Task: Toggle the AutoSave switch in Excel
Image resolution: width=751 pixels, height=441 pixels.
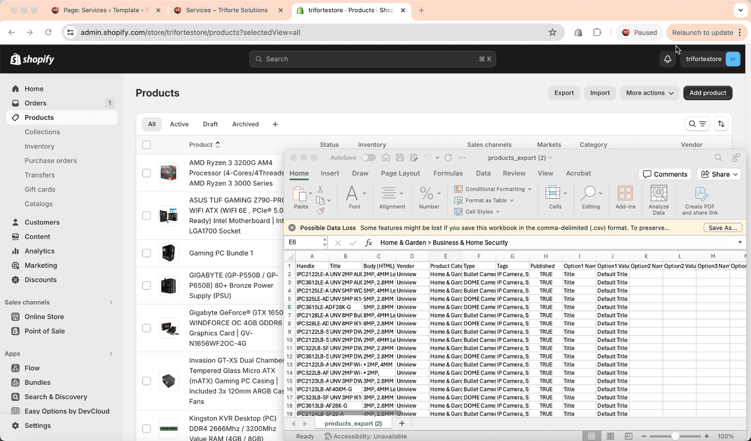Action: click(368, 158)
